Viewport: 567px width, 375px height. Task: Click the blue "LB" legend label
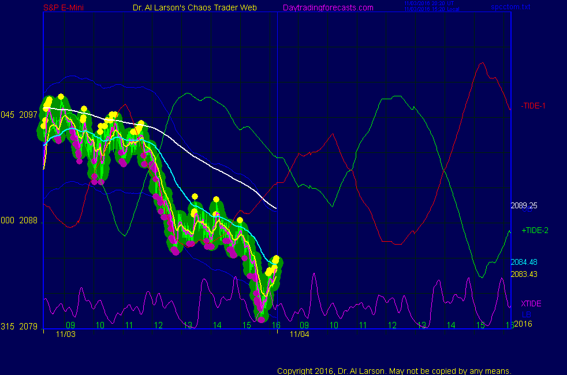point(527,314)
